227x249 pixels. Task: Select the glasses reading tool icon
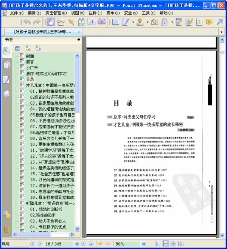click(x=61, y=22)
